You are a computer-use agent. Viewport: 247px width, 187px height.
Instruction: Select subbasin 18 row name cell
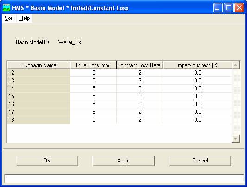click(x=39, y=120)
